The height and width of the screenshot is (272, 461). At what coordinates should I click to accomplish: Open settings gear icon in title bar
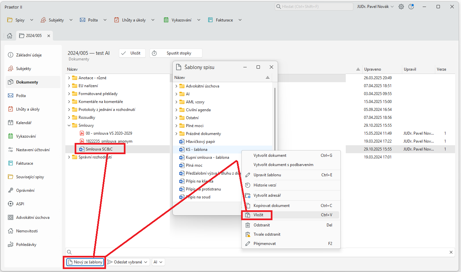click(x=401, y=7)
